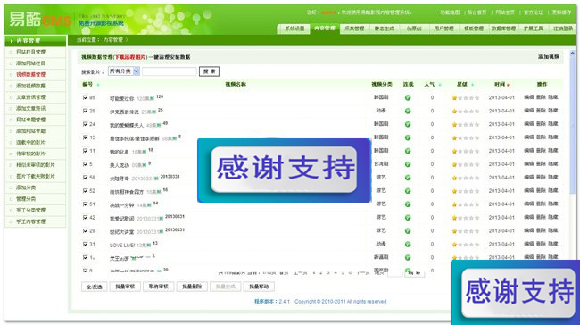Image resolution: width=580 pixels, height=325 pixels.
Task: Click 删除 for row 31
Action: (x=541, y=244)
